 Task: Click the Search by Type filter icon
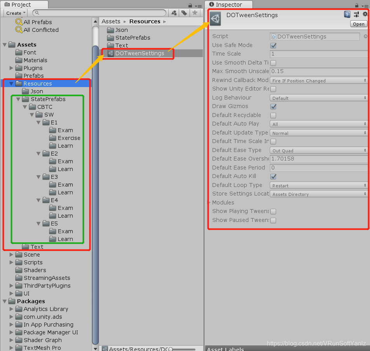[x=174, y=13]
